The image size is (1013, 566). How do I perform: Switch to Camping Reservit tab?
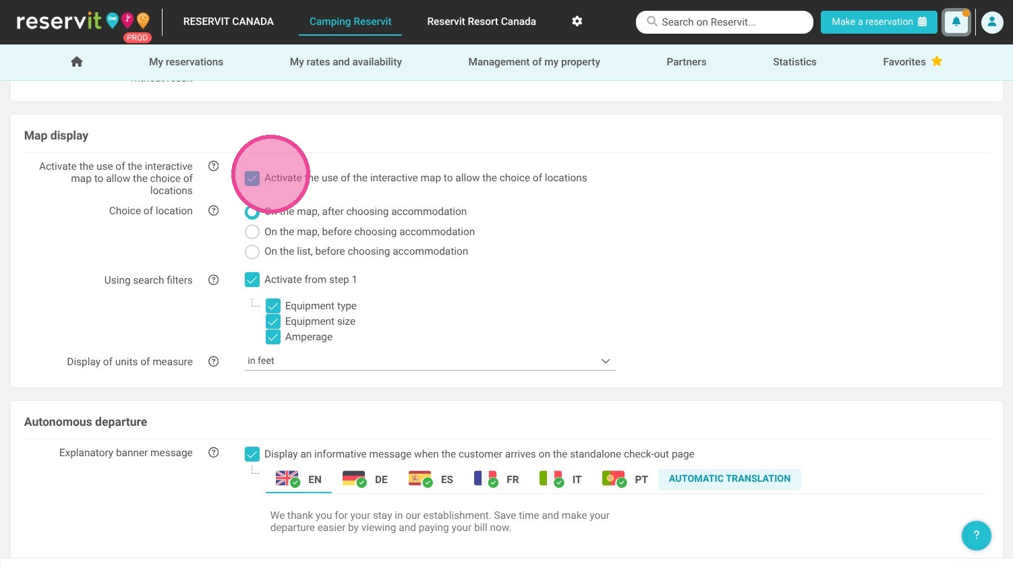tap(350, 22)
